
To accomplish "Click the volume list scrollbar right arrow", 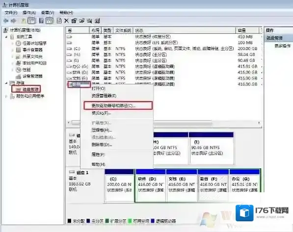I will 259,123.
